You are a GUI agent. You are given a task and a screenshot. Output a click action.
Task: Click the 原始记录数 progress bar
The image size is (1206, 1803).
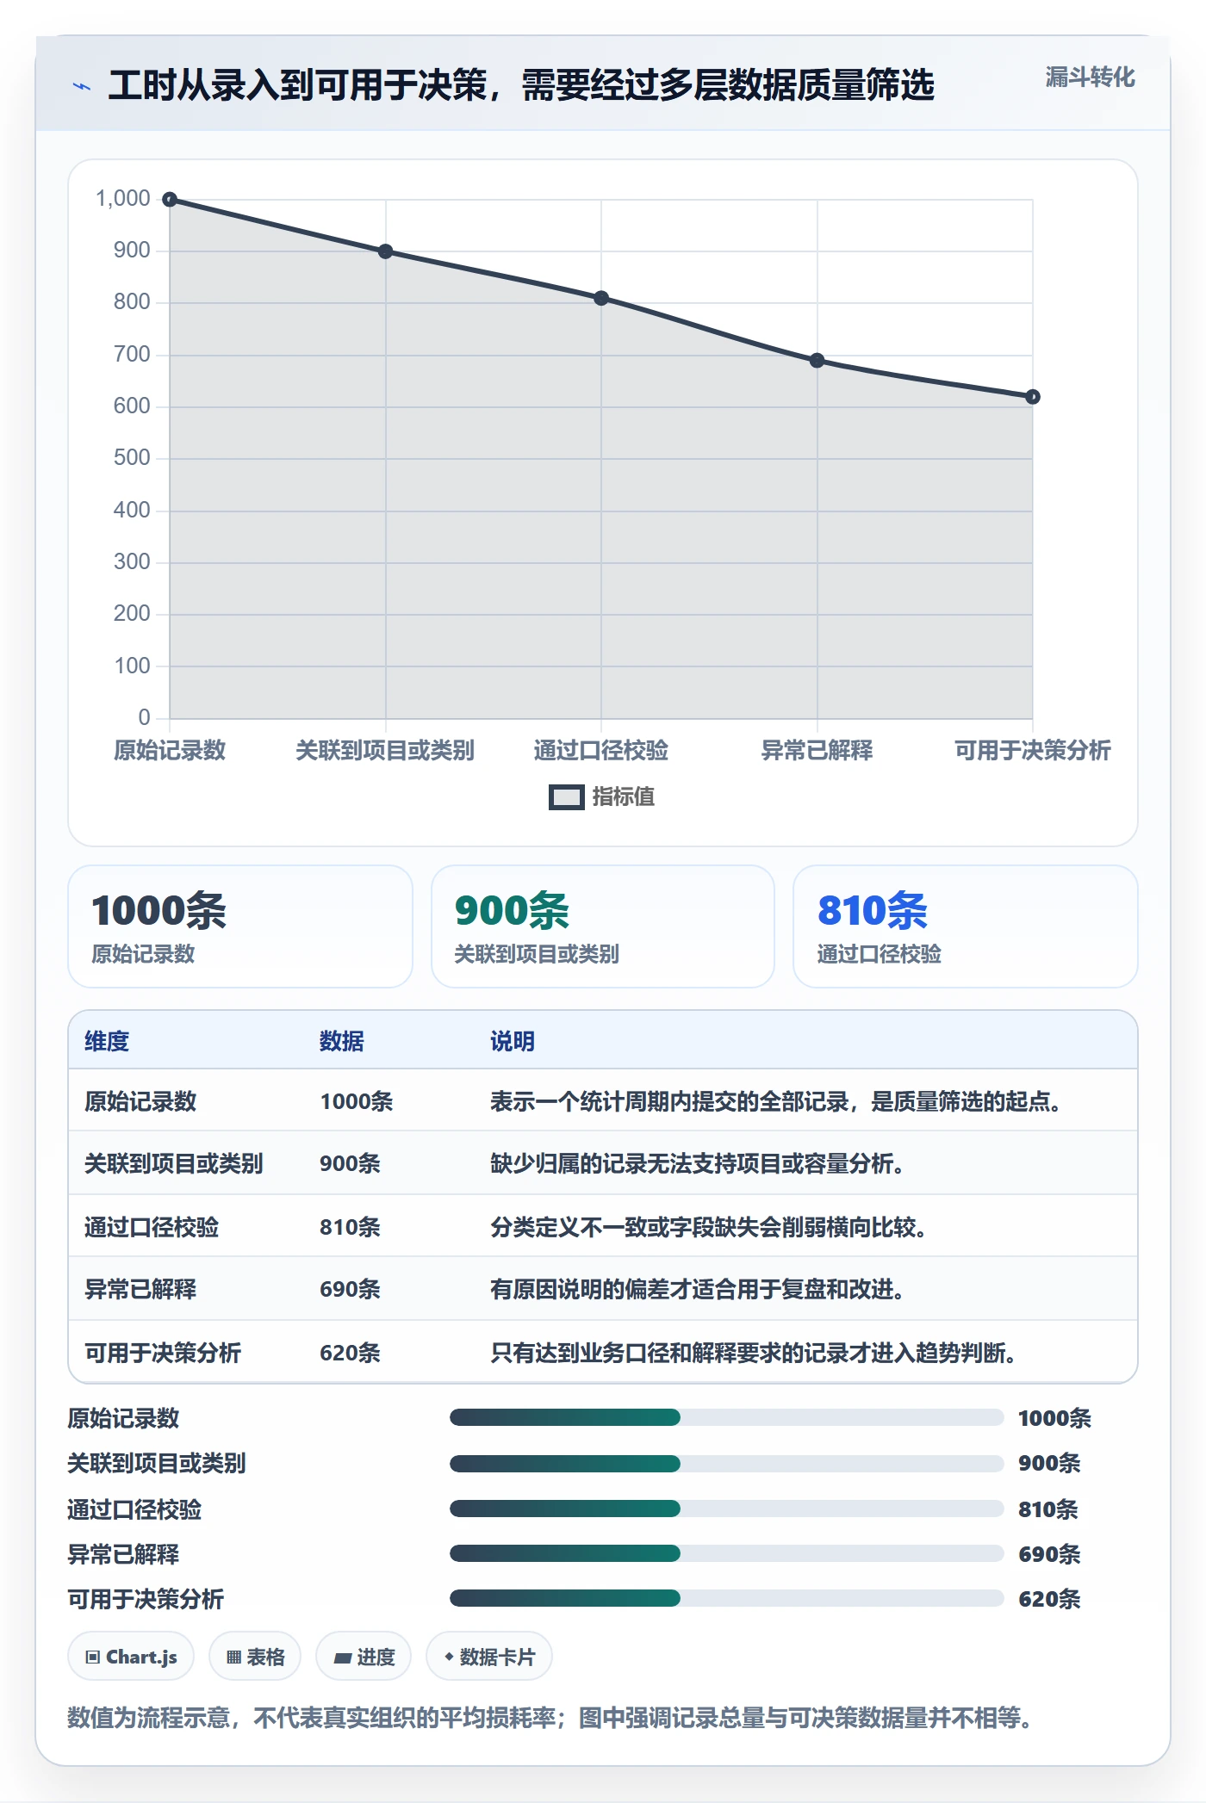727,1417
